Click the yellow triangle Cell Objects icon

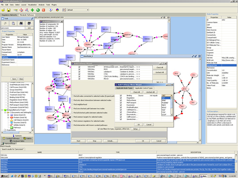[x=11, y=120]
